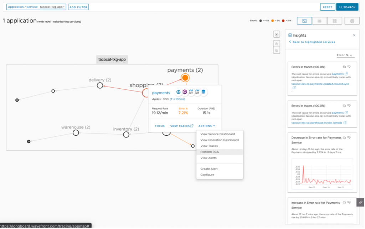Choose Create Alert in the actions menu
Screen dimensions: 365x229
coord(209,169)
